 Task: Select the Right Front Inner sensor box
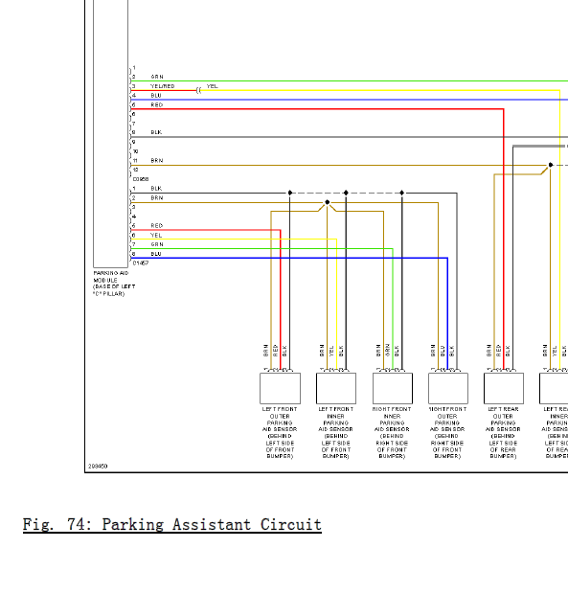pyautogui.click(x=393, y=388)
